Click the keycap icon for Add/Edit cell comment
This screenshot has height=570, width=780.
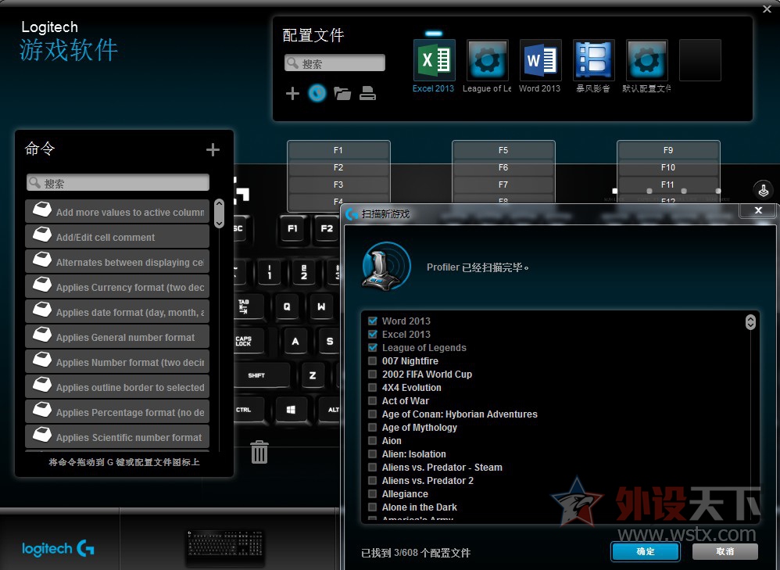[x=42, y=234]
